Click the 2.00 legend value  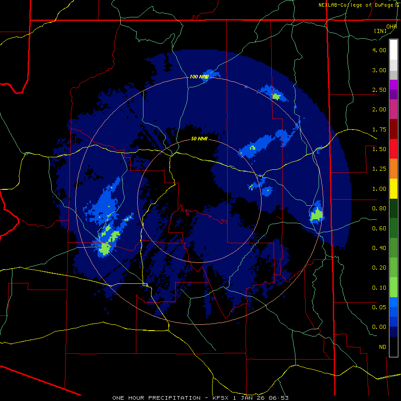coord(379,110)
